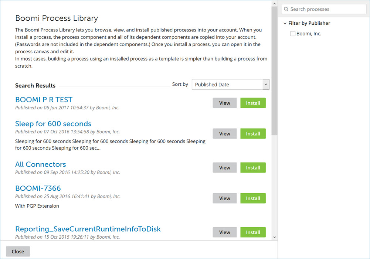View the All Connectors process

click(x=224, y=167)
